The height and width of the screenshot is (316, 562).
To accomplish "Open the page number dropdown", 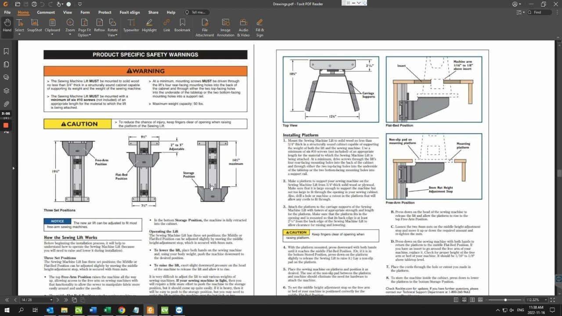I will [x=51, y=300].
